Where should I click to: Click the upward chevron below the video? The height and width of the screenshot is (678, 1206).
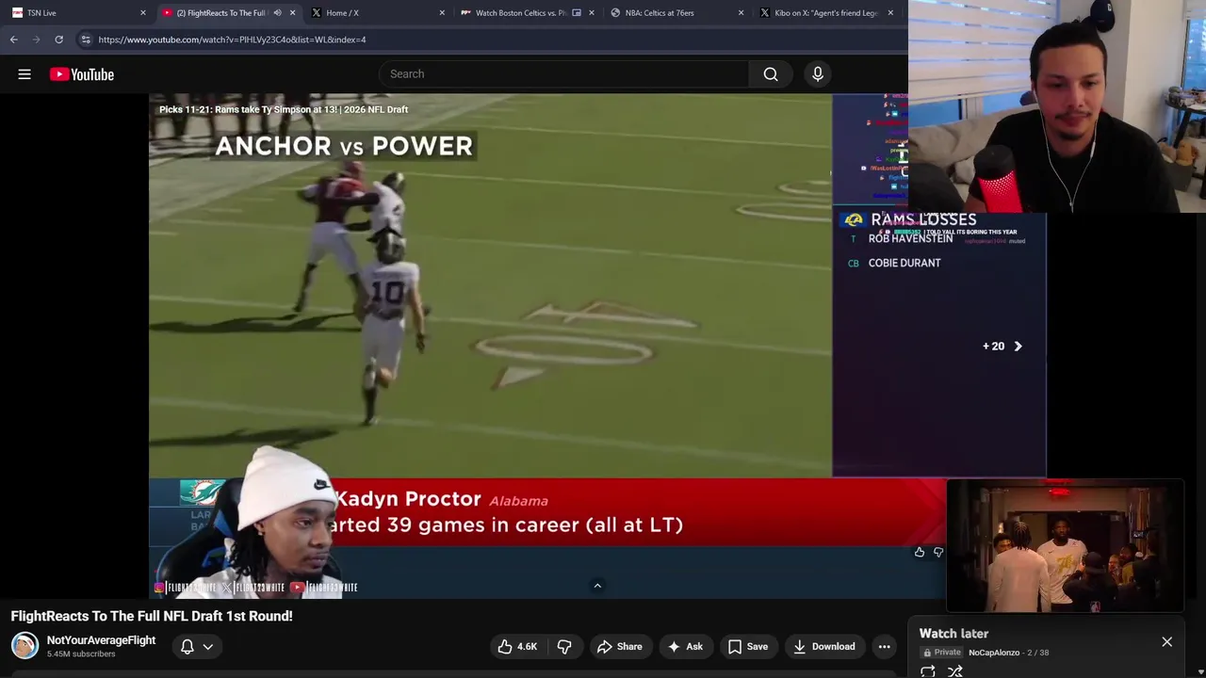pos(596,586)
